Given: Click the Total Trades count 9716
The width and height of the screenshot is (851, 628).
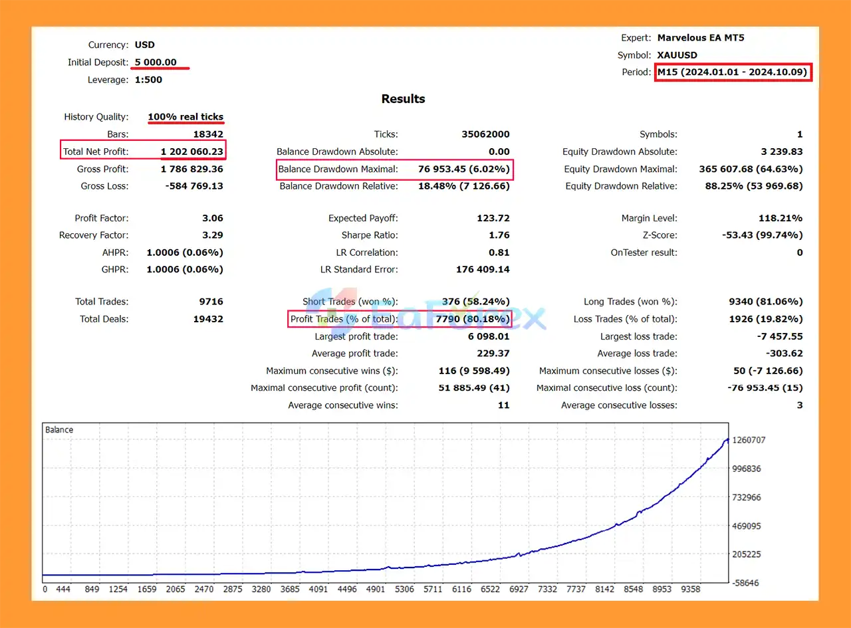Looking at the screenshot, I should click(211, 302).
